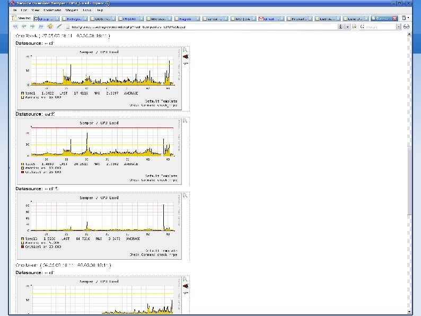The height and width of the screenshot is (316, 421).
Task: Open the Help menu
Action: point(100,10)
